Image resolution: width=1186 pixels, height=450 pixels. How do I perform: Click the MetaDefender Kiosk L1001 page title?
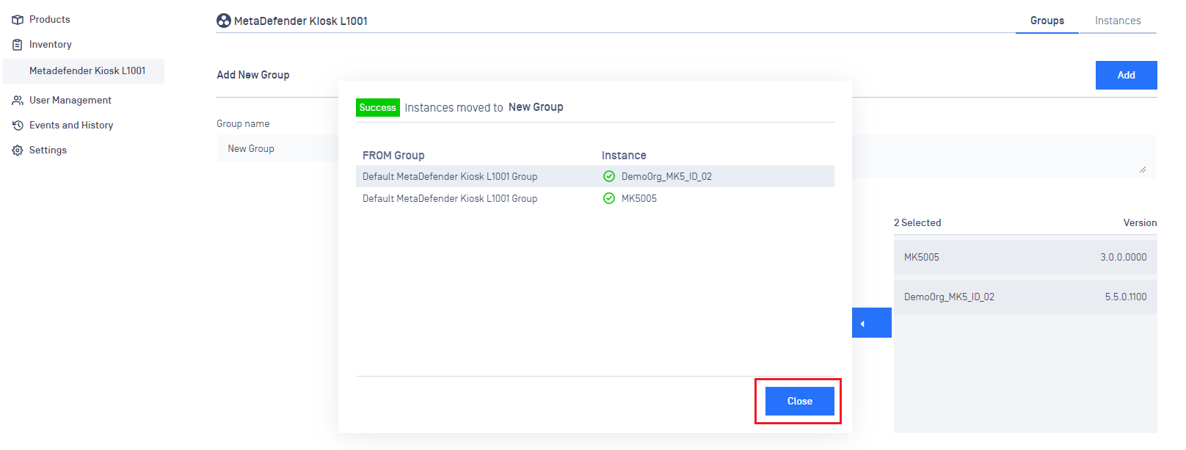[x=301, y=21]
